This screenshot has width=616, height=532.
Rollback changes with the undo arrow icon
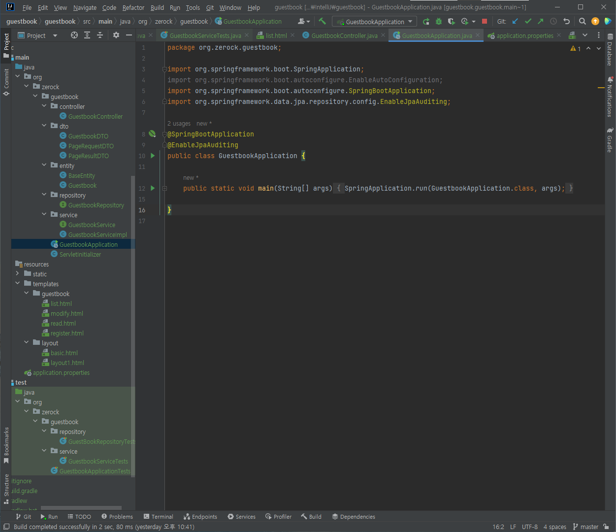[x=566, y=21]
